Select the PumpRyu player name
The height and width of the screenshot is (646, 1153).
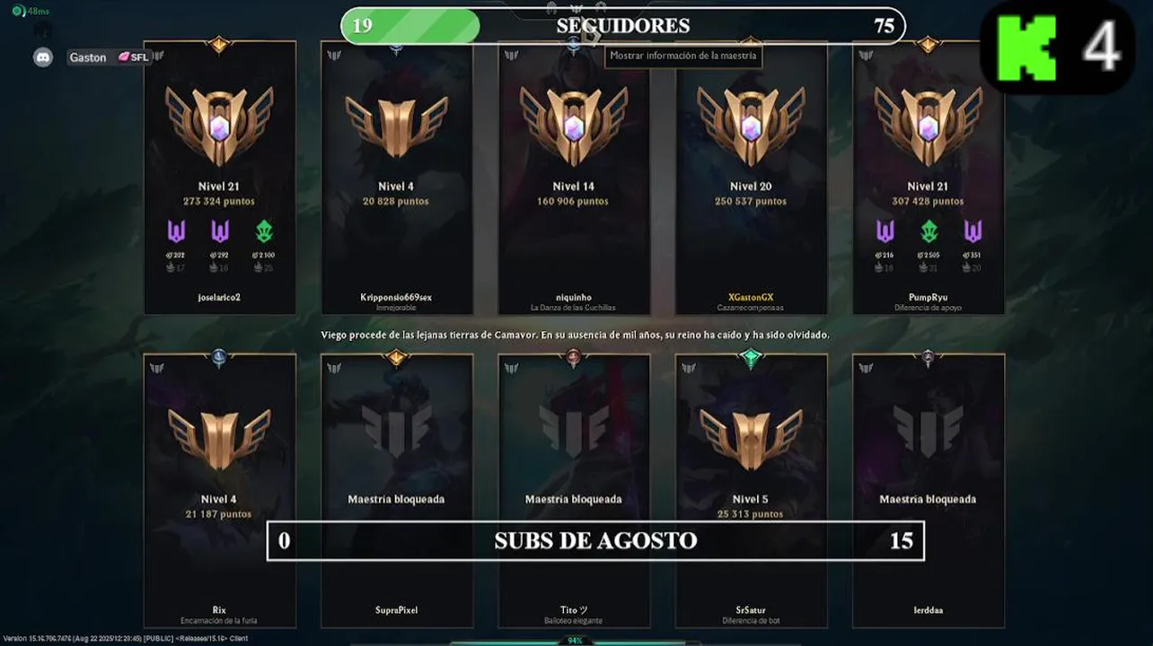click(x=928, y=297)
